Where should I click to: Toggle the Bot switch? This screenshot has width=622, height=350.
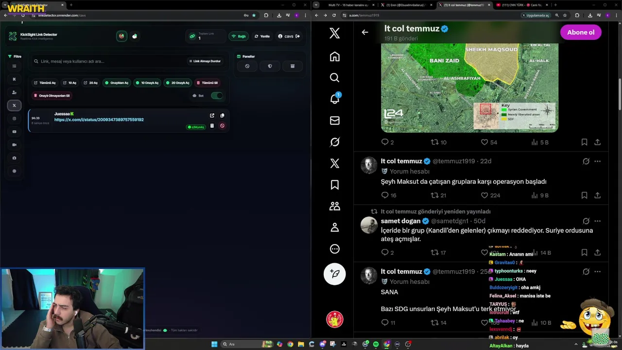[217, 96]
